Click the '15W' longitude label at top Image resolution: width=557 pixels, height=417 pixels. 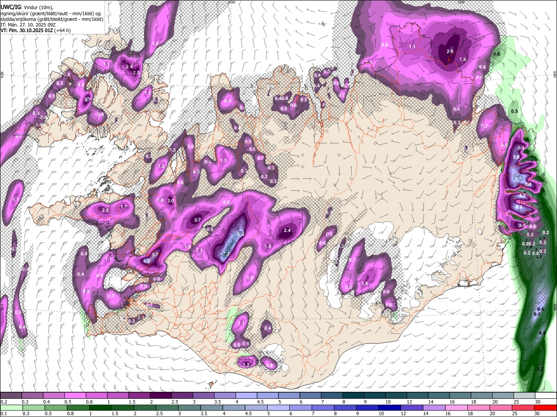pyautogui.click(x=461, y=2)
